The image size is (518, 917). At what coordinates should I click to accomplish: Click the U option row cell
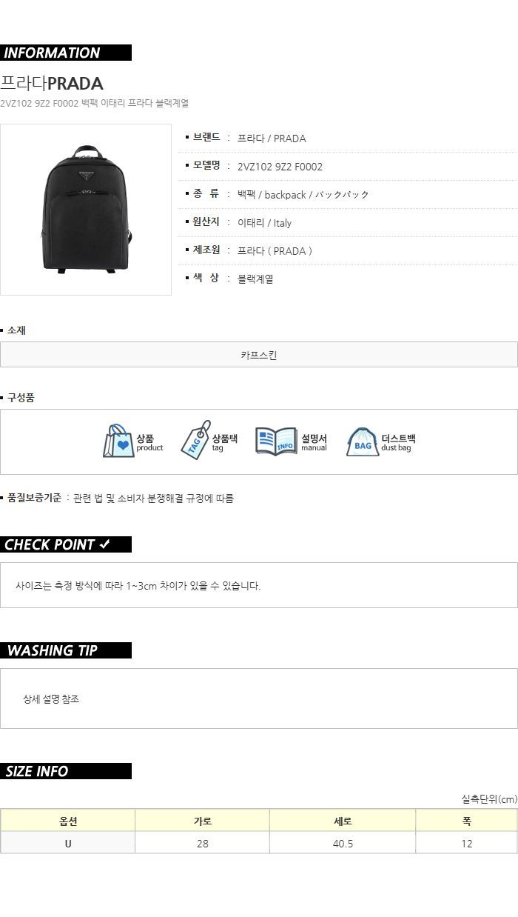pos(68,843)
